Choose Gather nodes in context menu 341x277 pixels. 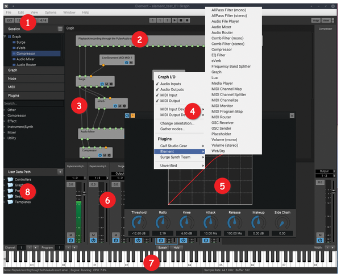click(173, 129)
